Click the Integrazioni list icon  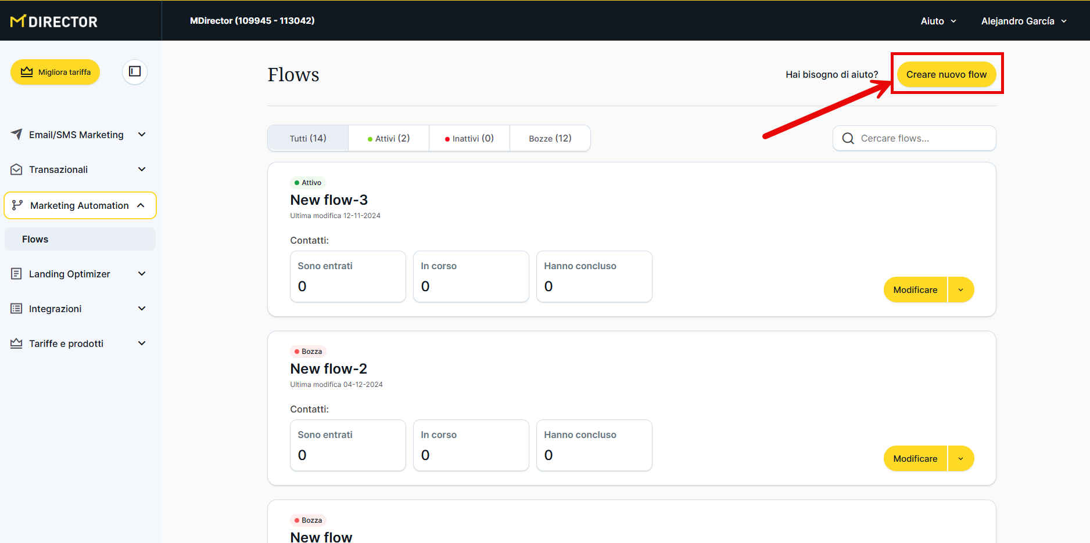pos(16,309)
